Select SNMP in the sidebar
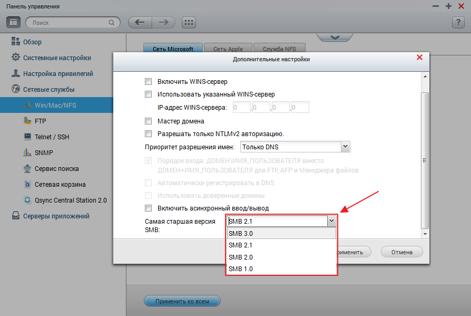The height and width of the screenshot is (316, 471). point(43,152)
